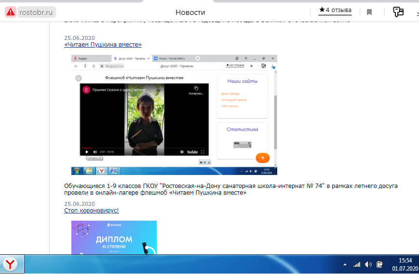Click the speech-bubble icon right of the bookmark
The width and height of the screenshot is (419, 274).
point(398,12)
